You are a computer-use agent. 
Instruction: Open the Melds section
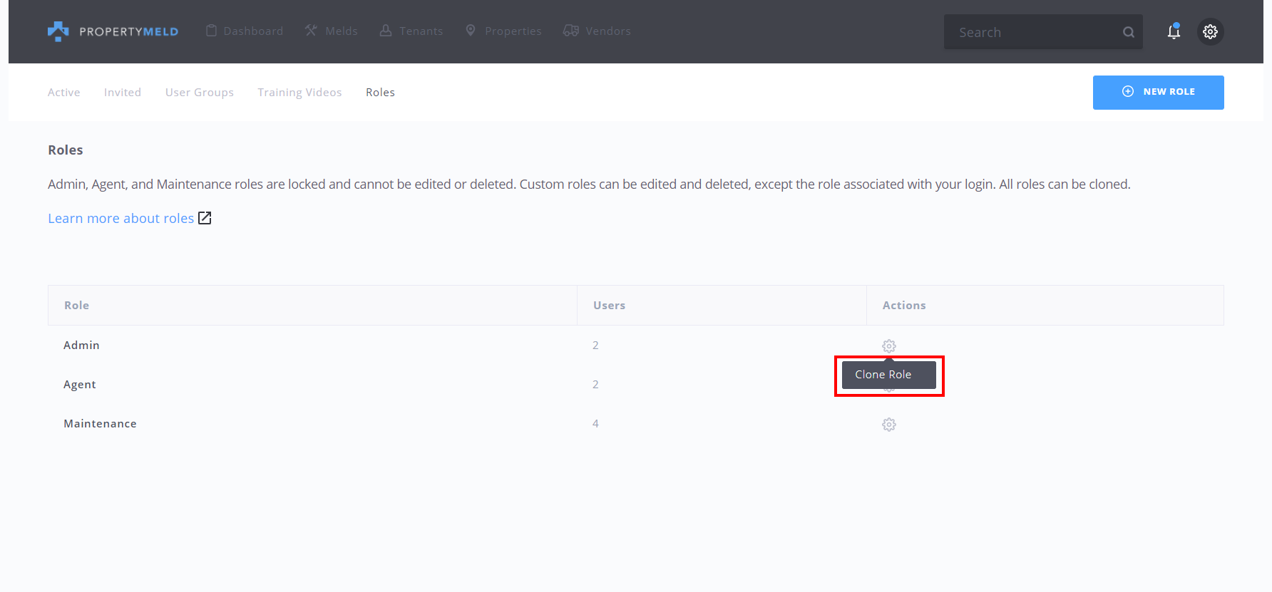tap(332, 31)
